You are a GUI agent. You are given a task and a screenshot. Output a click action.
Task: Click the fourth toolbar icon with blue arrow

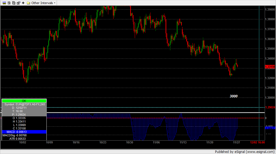point(18,3)
